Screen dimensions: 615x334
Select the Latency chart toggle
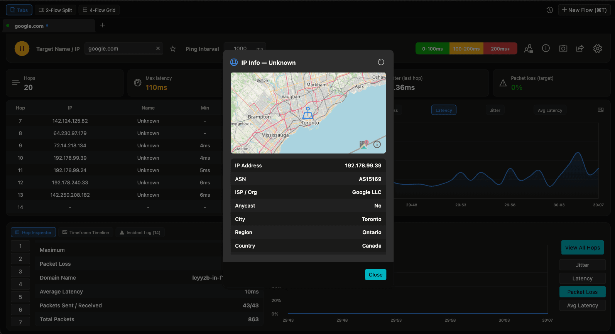444,110
